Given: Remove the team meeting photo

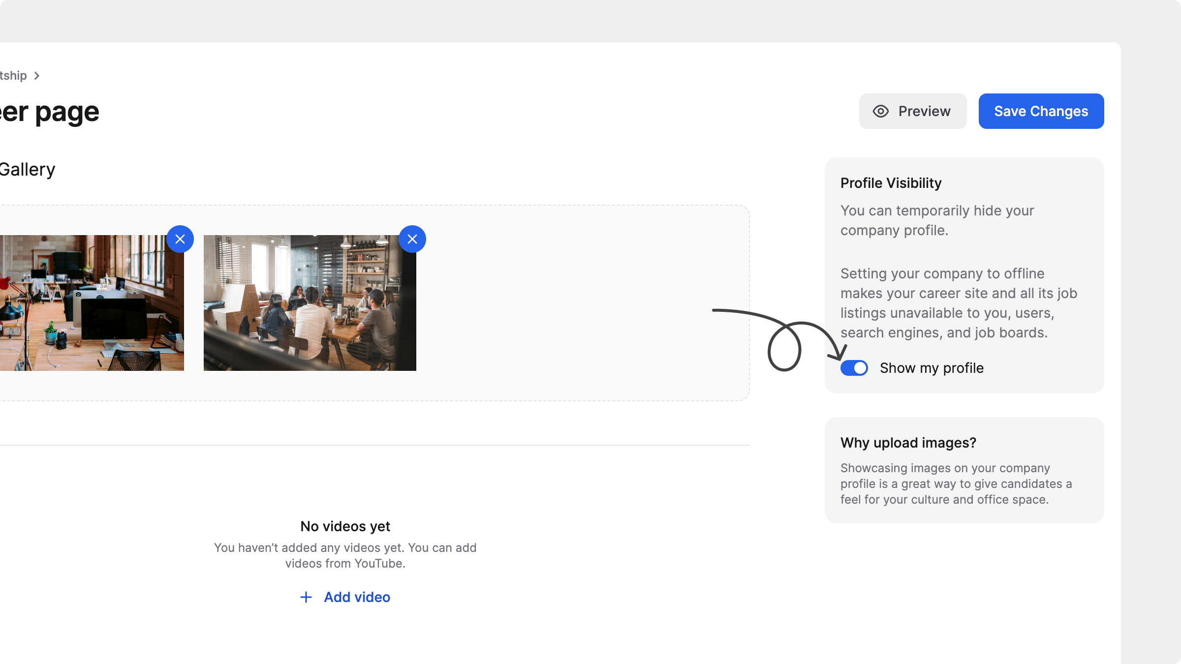Looking at the screenshot, I should coord(412,239).
